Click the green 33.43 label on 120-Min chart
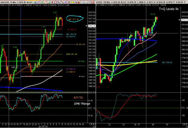188x128 pixels. (x=153, y=14)
